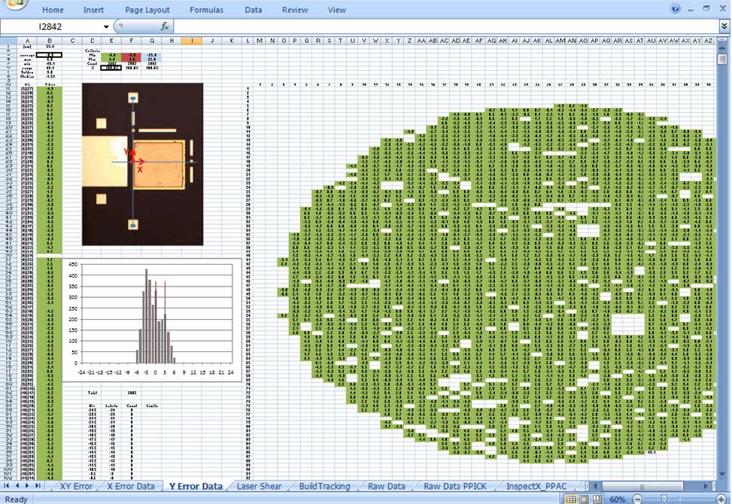The height and width of the screenshot is (504, 732).
Task: Switch to Page Layout view icon
Action: coord(585,499)
